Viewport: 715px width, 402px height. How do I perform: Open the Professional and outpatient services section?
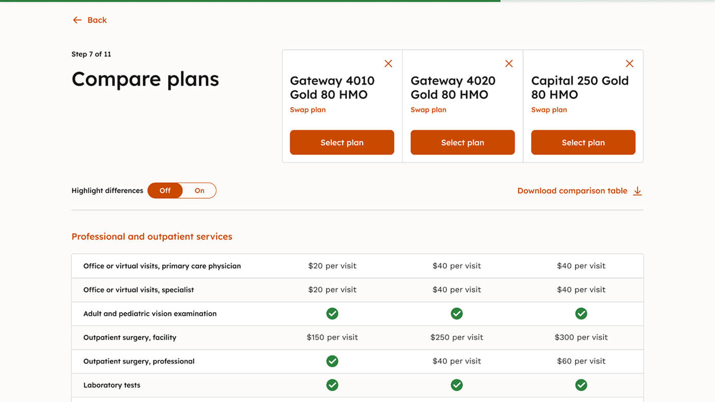click(x=152, y=236)
